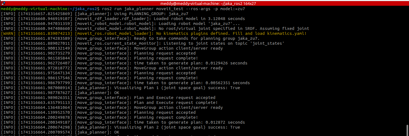This screenshot has height=136, width=409.
Task: Click 'Visualizing Plan 1' success line
Action: click(177, 88)
